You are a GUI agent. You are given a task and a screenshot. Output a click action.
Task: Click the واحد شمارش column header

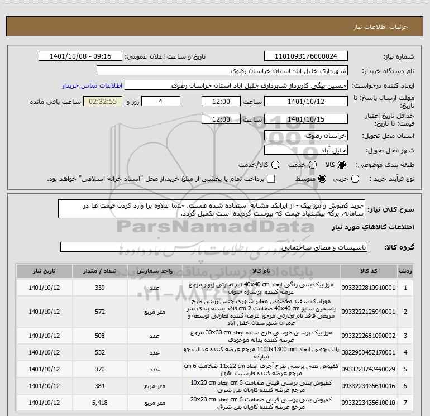tap(155, 271)
